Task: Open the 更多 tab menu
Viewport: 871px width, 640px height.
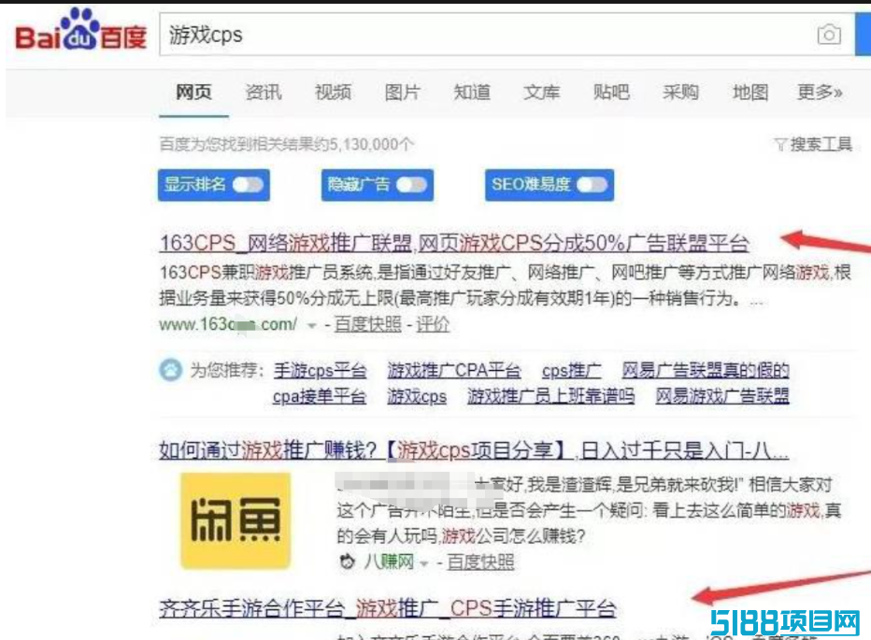Action: (820, 92)
